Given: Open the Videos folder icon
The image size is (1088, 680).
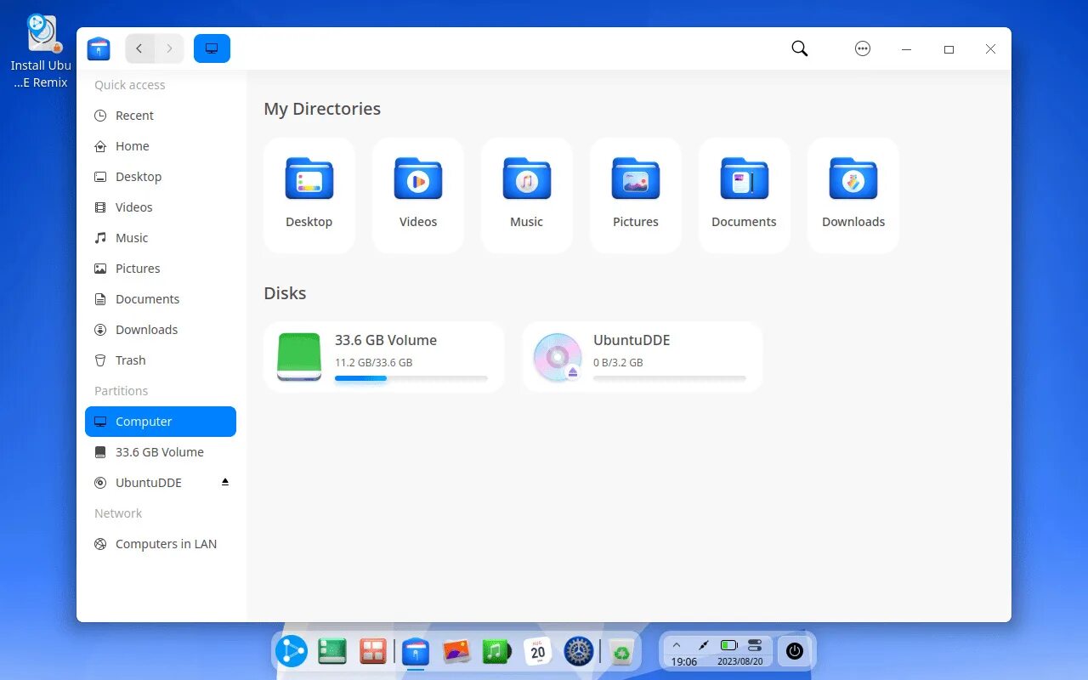Looking at the screenshot, I should pyautogui.click(x=418, y=178).
